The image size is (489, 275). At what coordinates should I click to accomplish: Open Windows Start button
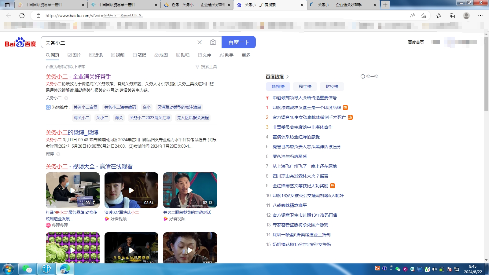point(8,269)
